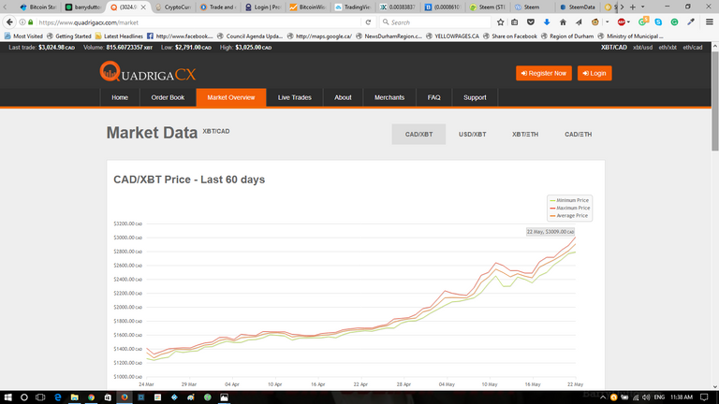The image size is (719, 404).
Task: Open the list-all-tabs dropdown arrow
Action: point(643,7)
